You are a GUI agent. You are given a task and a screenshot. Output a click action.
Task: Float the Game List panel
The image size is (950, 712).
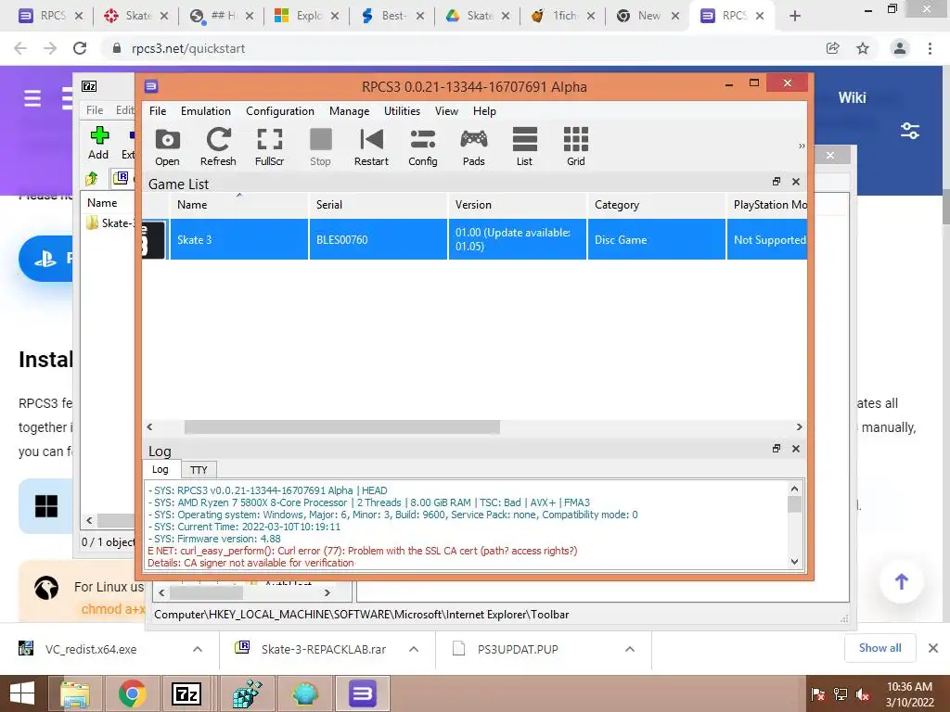777,182
